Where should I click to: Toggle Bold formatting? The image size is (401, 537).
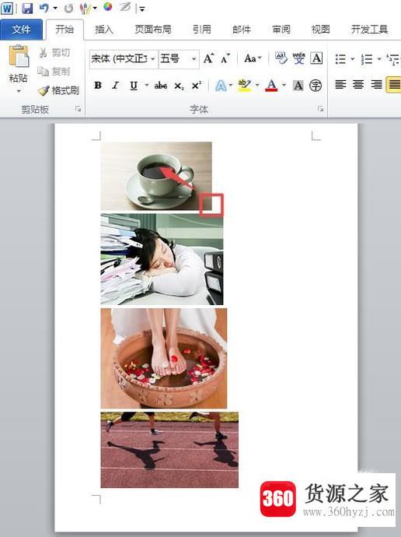coord(98,86)
